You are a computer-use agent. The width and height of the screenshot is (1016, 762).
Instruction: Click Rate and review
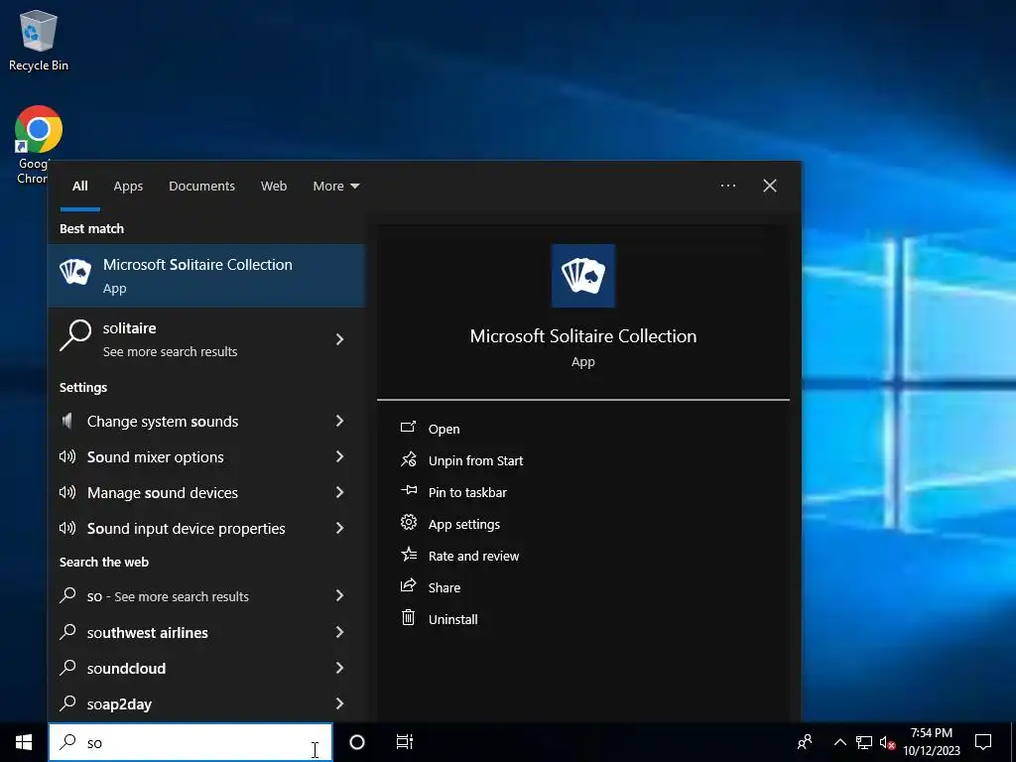click(x=473, y=556)
